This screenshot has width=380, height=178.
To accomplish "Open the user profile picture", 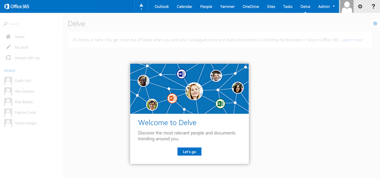I will click(347, 7).
